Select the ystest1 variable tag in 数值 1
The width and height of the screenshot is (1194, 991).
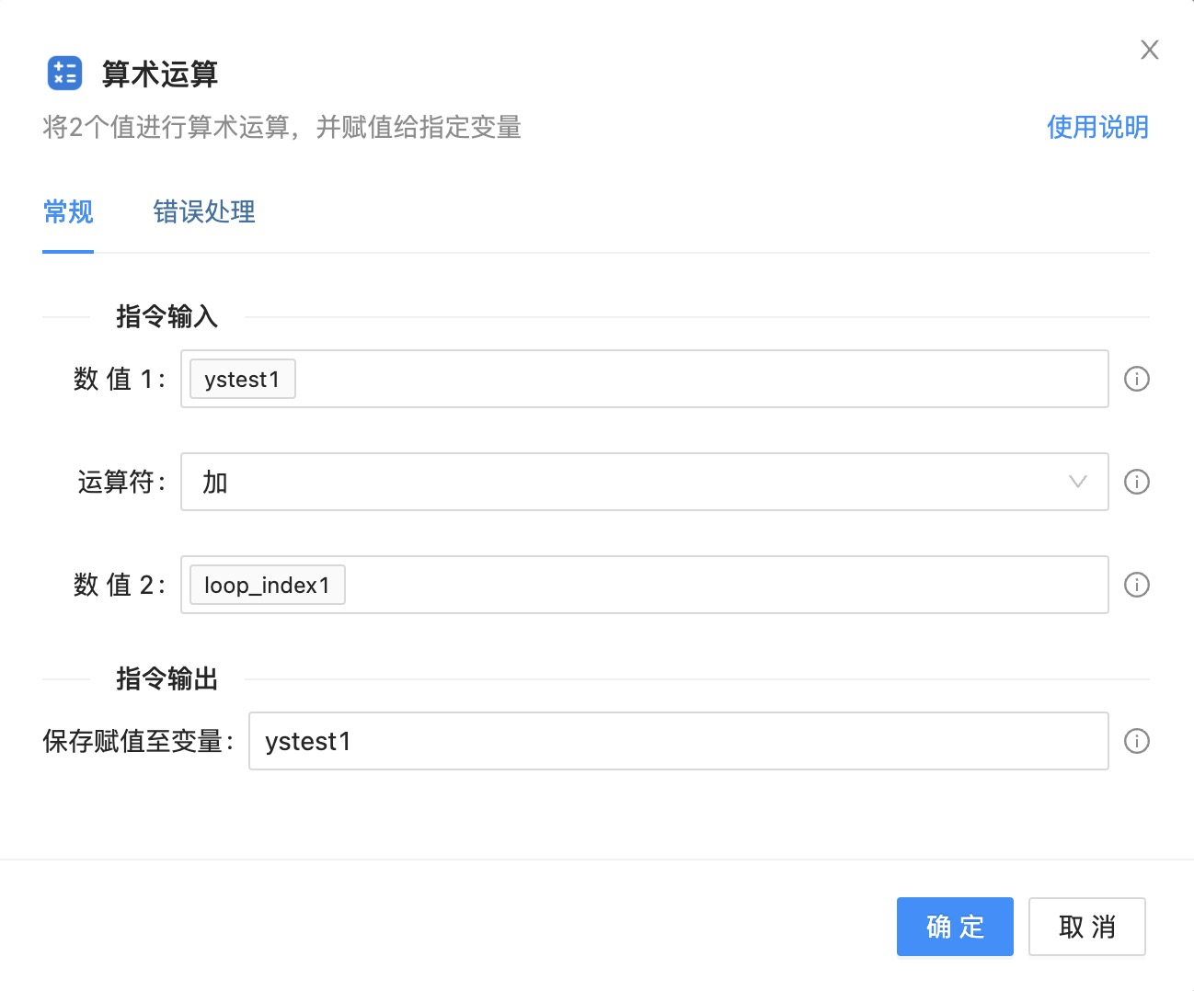pyautogui.click(x=242, y=379)
